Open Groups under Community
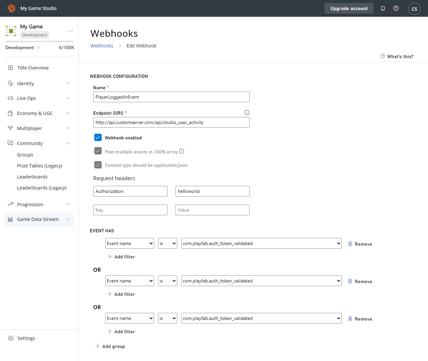Image resolution: width=428 pixels, height=361 pixels. tap(25, 155)
